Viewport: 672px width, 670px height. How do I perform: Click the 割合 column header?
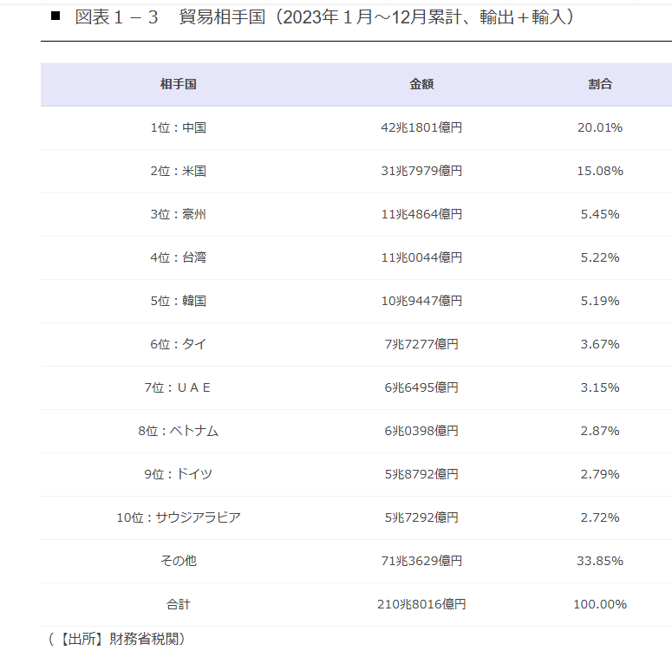600,84
